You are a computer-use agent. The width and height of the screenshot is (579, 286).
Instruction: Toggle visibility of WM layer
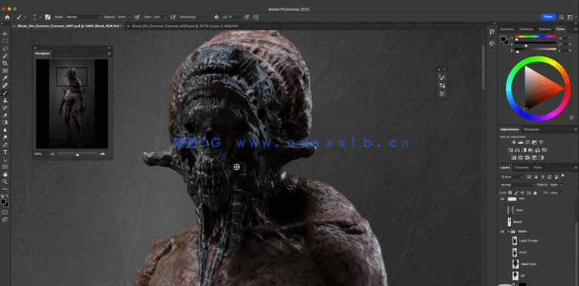502,198
